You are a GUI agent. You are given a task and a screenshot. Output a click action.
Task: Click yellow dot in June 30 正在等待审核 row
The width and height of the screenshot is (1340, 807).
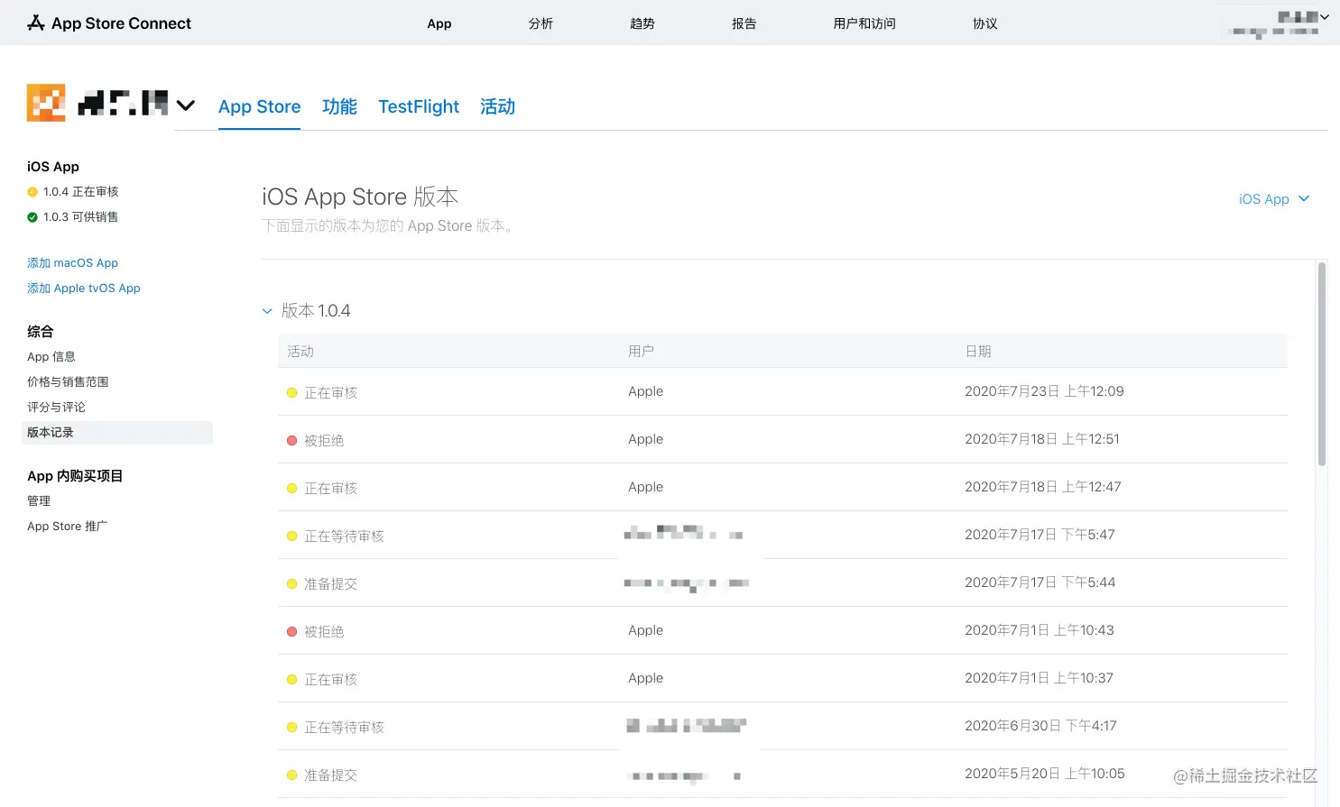[291, 728]
